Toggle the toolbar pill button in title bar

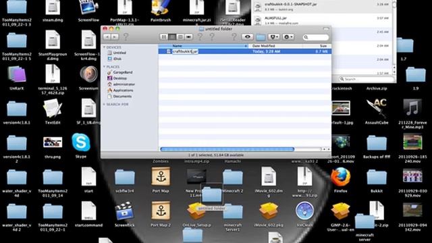(x=326, y=28)
